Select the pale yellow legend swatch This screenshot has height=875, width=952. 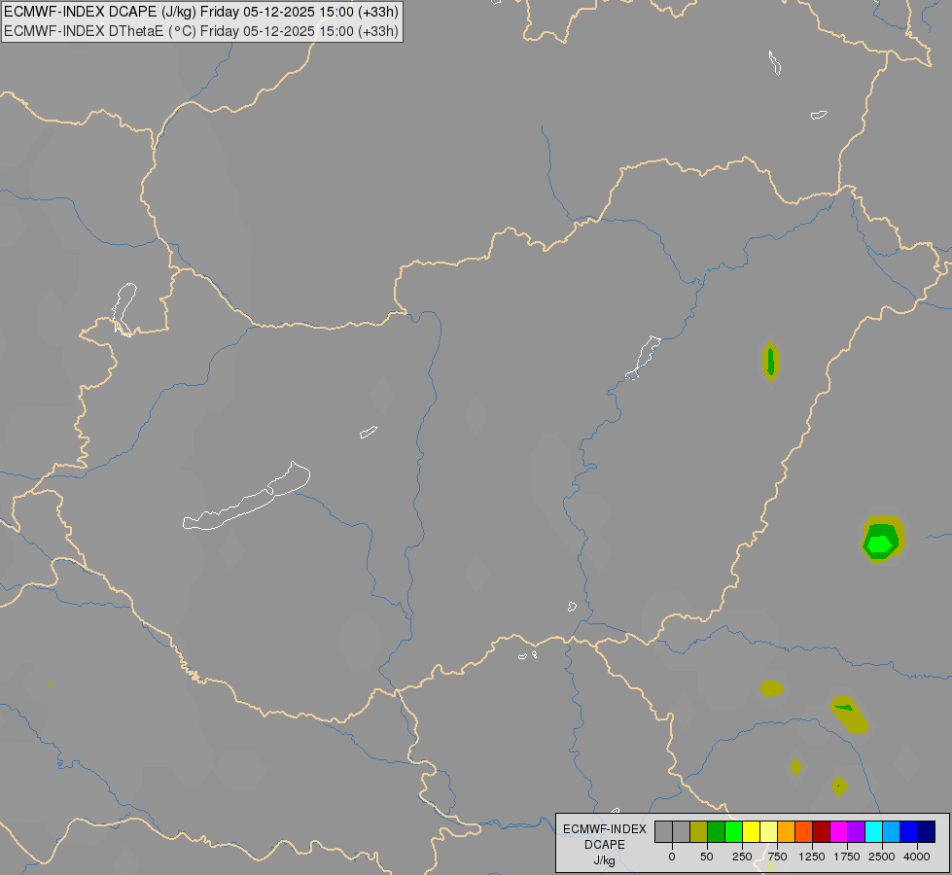click(x=768, y=832)
